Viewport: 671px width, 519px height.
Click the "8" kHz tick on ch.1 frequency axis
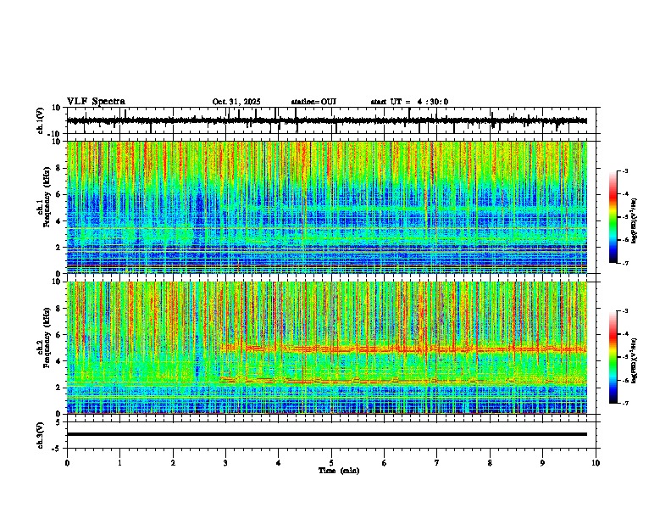pos(59,168)
